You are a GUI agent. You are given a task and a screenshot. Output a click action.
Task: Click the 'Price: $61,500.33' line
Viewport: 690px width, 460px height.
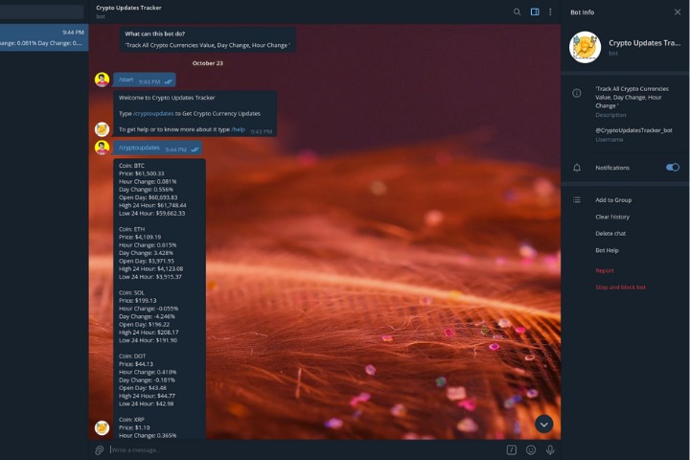[141, 173]
